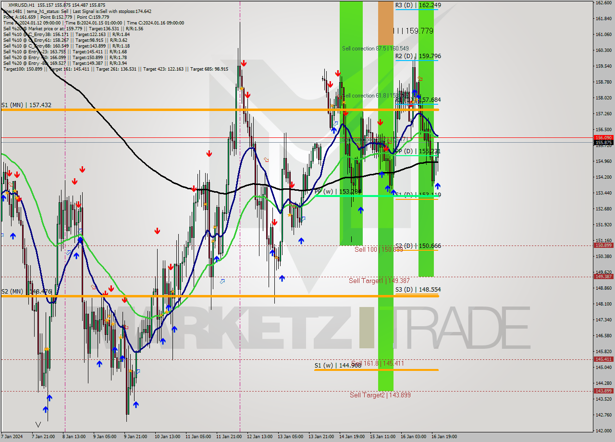Select the 11 Jan 21:00 time label
This screenshot has height=442, width=615.
(229, 437)
